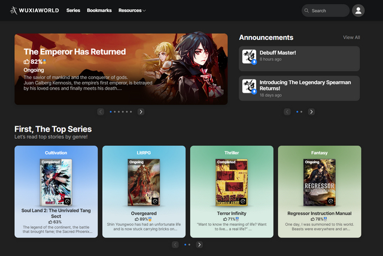Select the LitRPG genre label

pos(144,153)
